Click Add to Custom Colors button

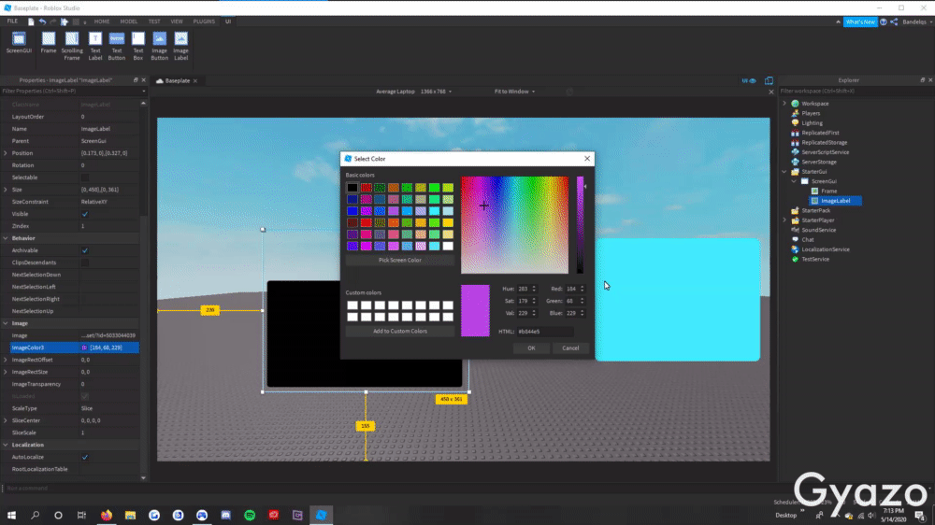399,332
